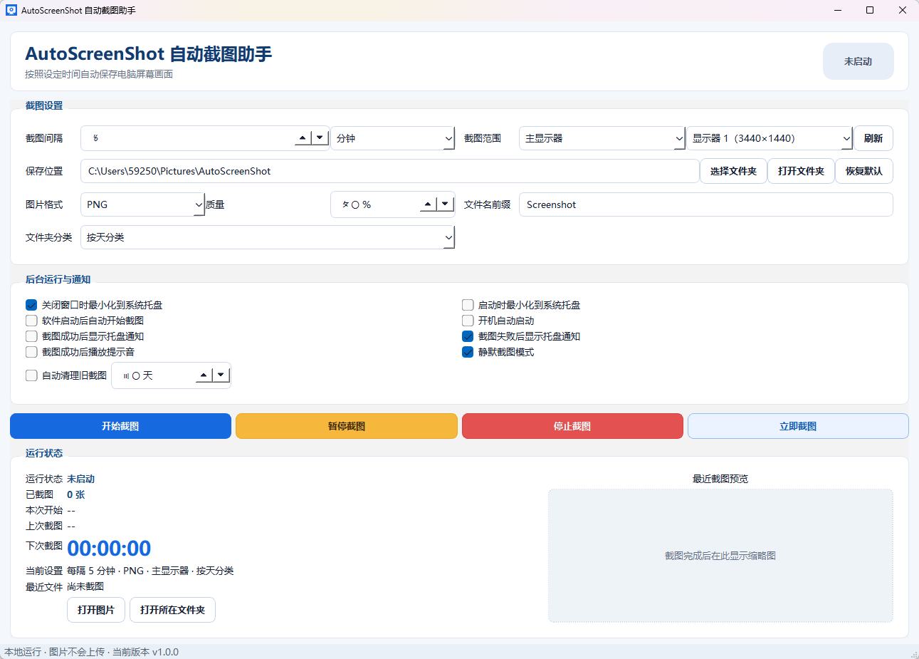Decrease the quality percentage with down arrow
This screenshot has height=659, width=919.
tap(445, 204)
